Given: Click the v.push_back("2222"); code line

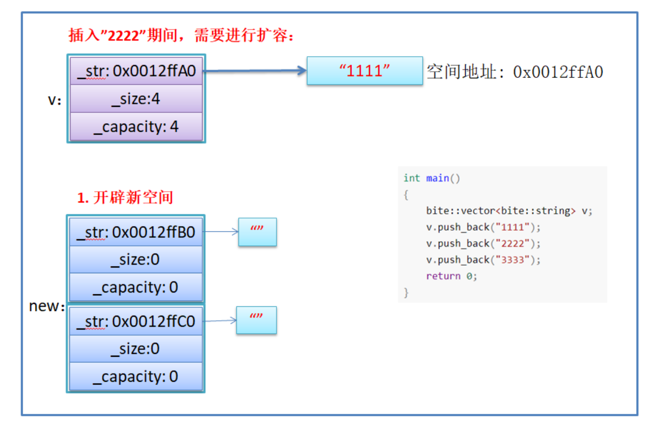Looking at the screenshot, I should click(483, 243).
